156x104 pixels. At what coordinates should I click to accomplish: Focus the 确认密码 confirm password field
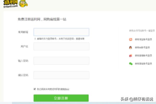(61, 75)
